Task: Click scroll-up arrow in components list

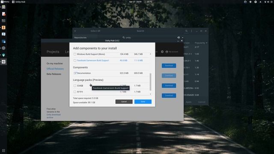Action: pos(150,54)
